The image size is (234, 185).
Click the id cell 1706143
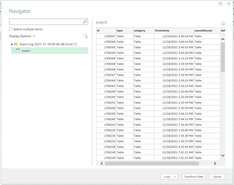coord(106,158)
